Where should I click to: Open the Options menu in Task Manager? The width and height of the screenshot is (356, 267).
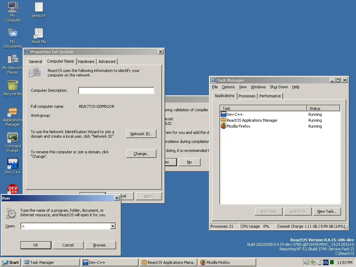click(x=228, y=87)
